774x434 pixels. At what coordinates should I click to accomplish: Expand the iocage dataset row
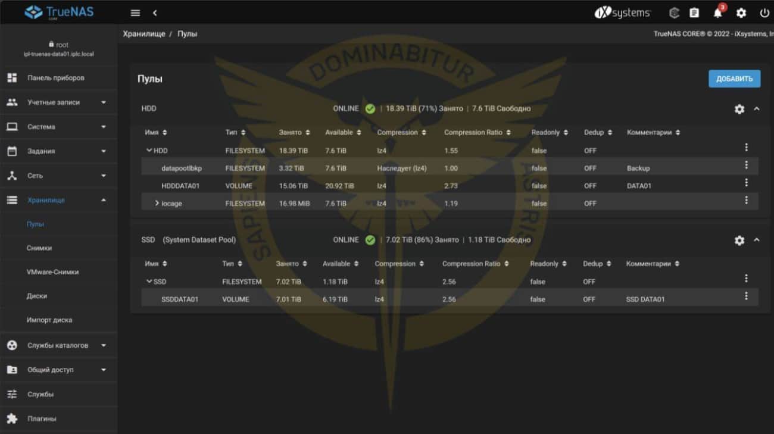[x=157, y=203]
